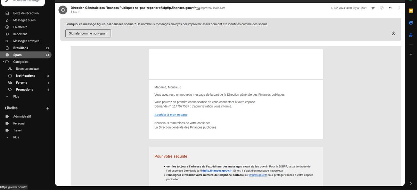Click the impots.gouv.fr link

(x=258, y=175)
